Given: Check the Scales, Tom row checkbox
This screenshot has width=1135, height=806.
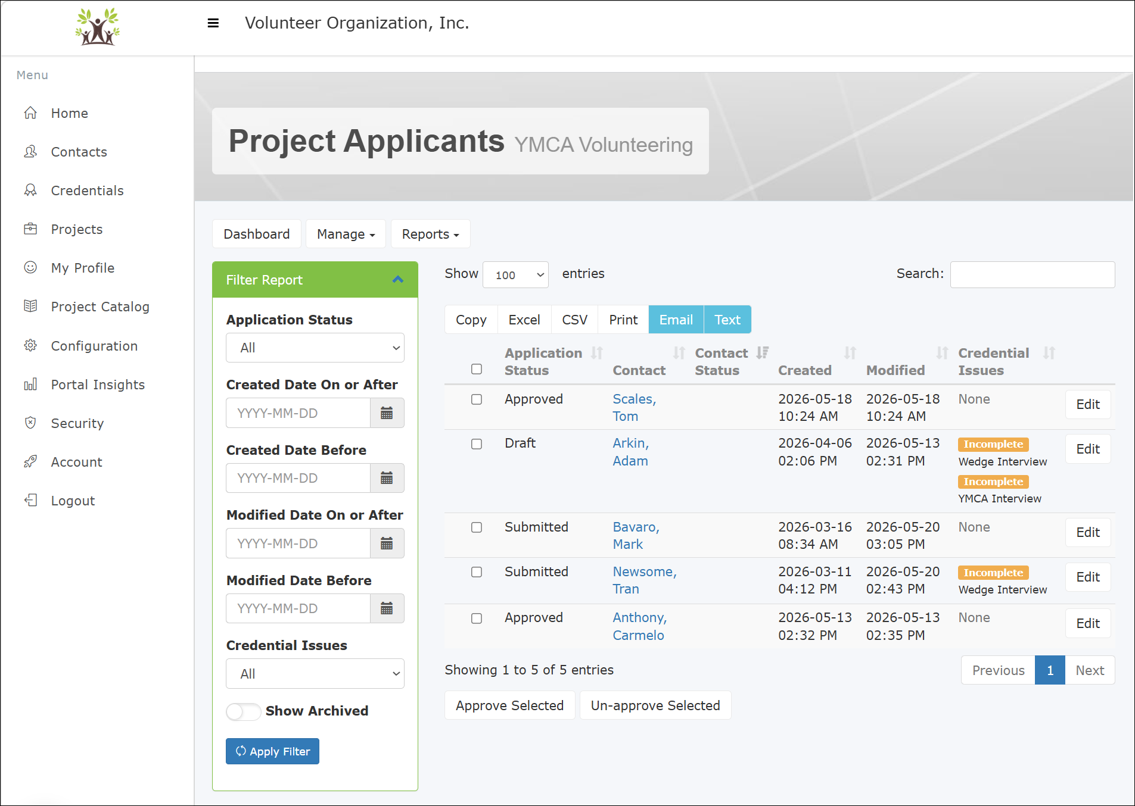Looking at the screenshot, I should [477, 399].
